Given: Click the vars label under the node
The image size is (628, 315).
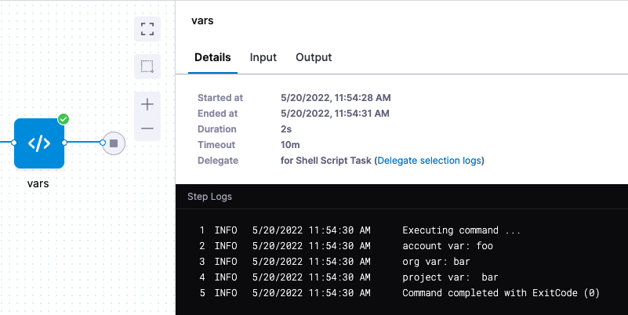Looking at the screenshot, I should pos(39,183).
